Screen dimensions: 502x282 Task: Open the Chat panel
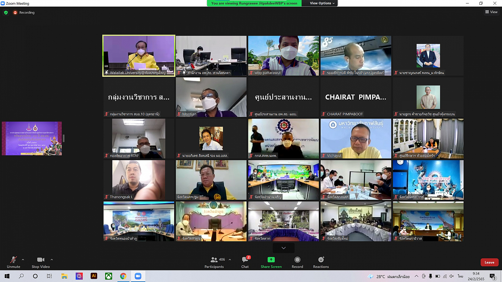[245, 260]
